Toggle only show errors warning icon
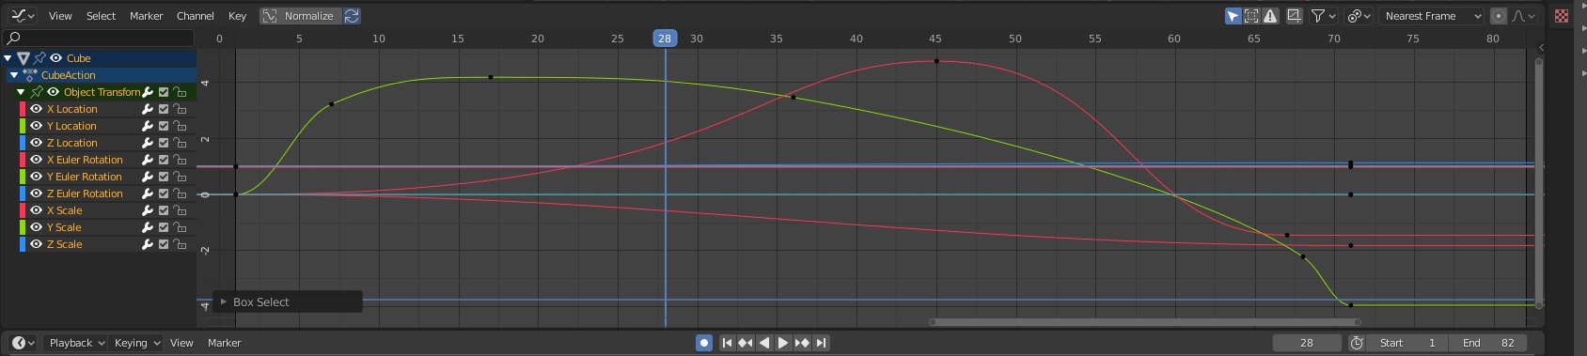Screen dimensions: 1587x356 coord(1270,16)
